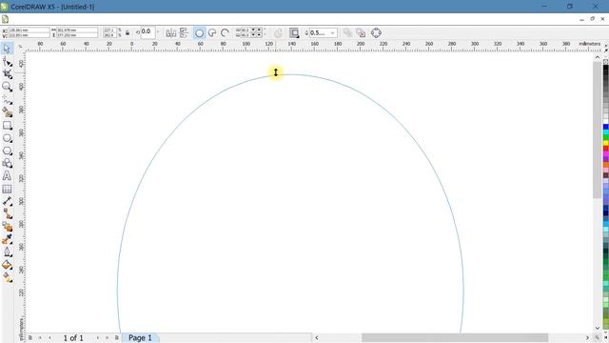Click the scroll left arrow

tap(317, 337)
